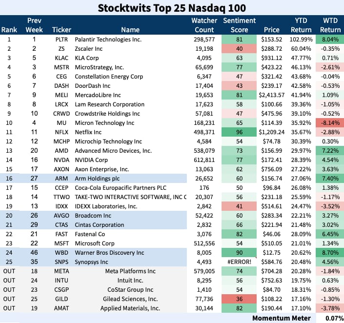344x323 pixels.
Task: Select the Watcher Count column header
Action: point(204,25)
